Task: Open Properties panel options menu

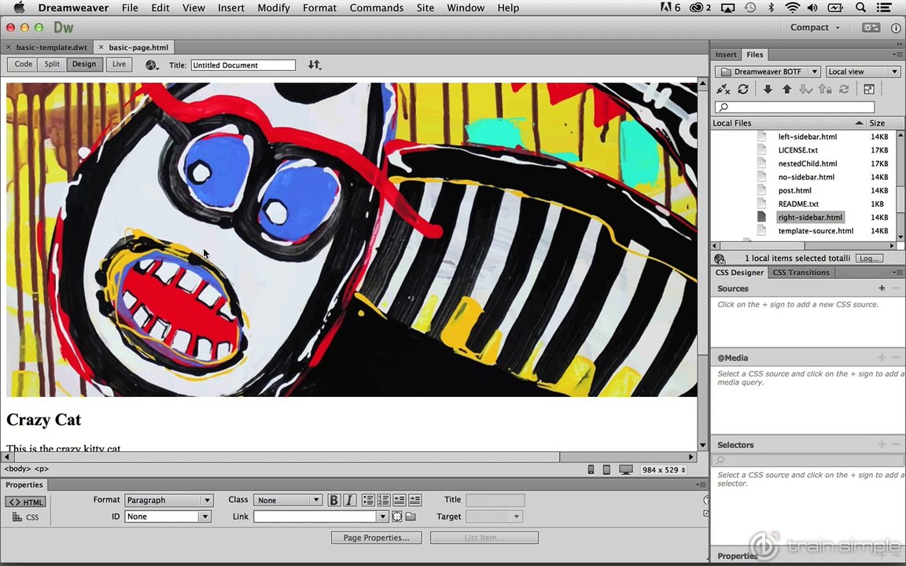Action: point(701,484)
